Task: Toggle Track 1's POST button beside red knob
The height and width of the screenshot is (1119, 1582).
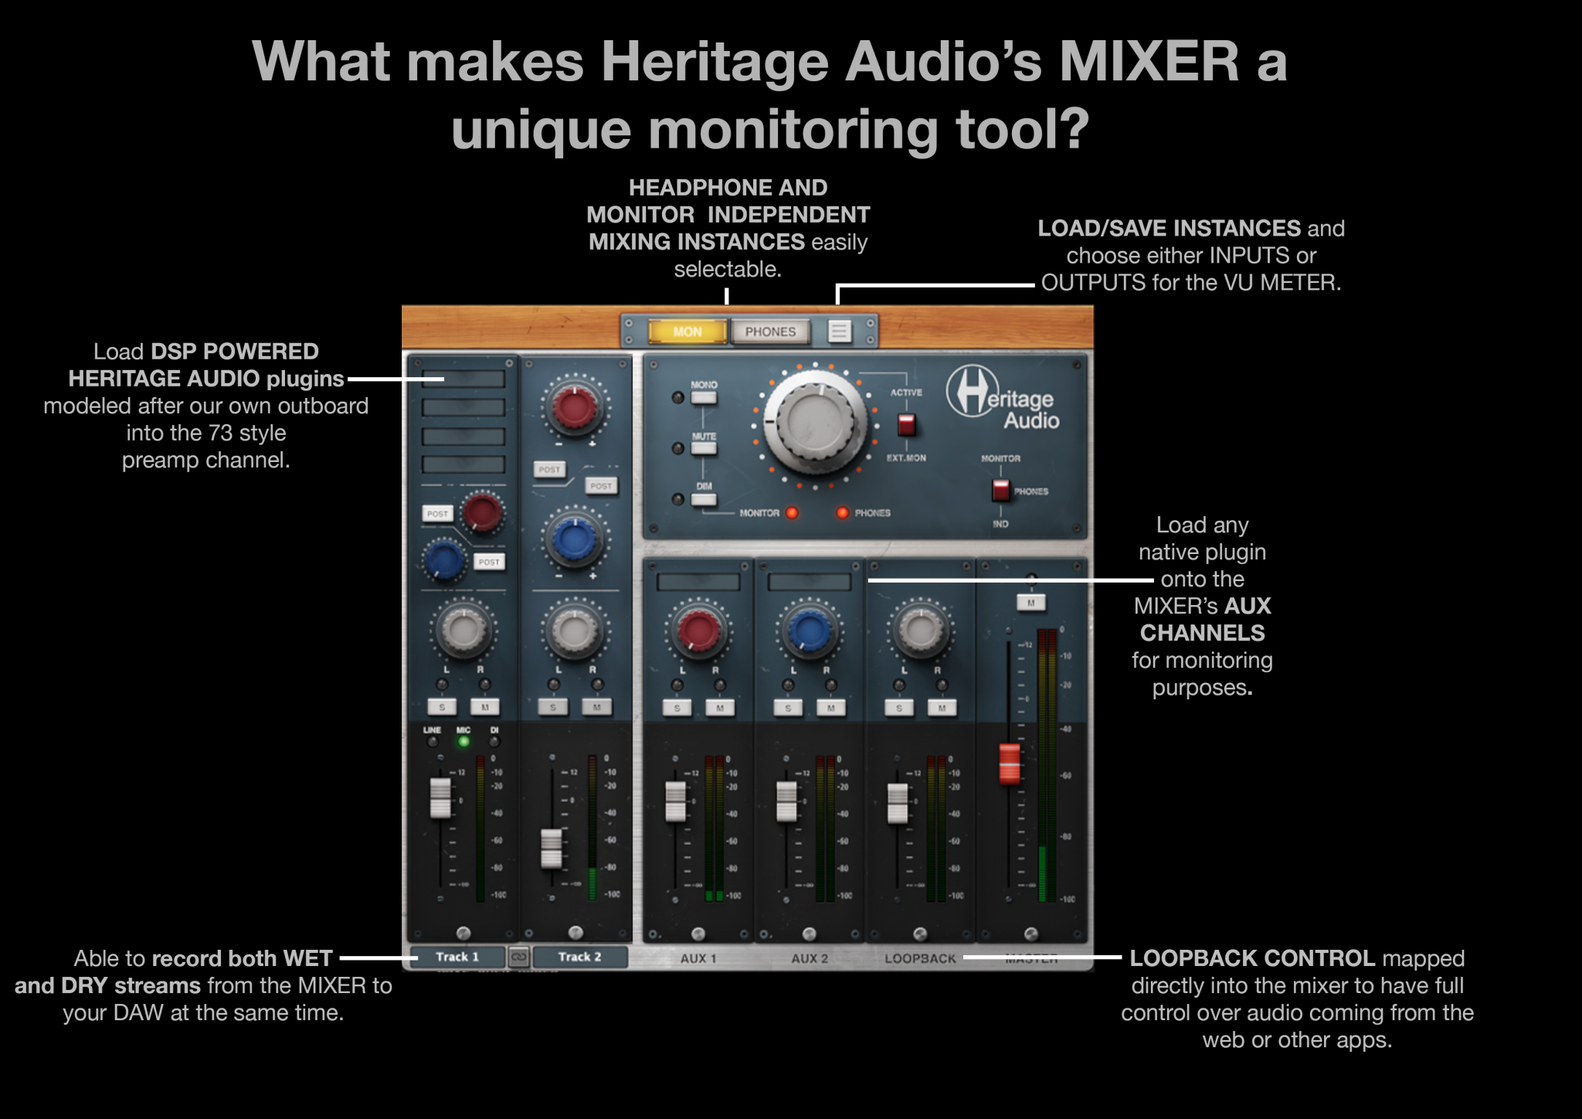Action: (437, 513)
